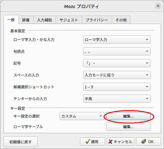Switch to the 入力補助 tab

(45, 20)
